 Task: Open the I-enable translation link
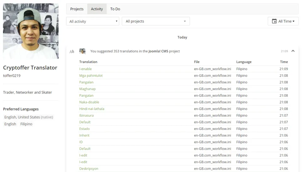[86, 69]
